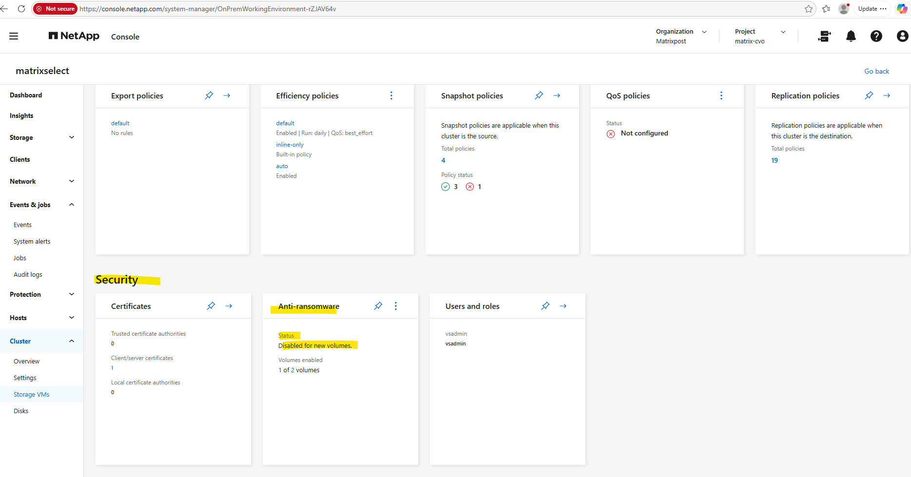
Task: Open the inline-only efficiency policy
Action: click(290, 145)
